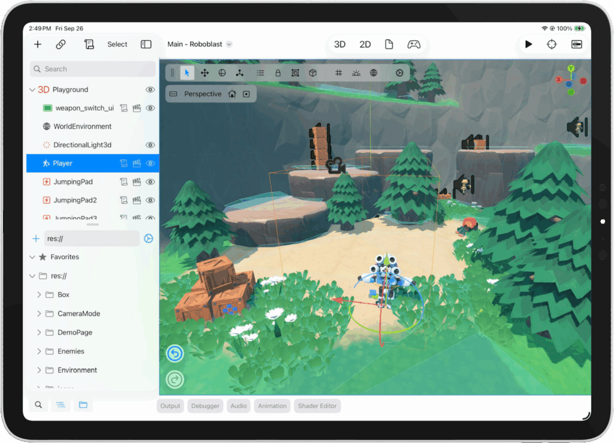The height and width of the screenshot is (443, 614).
Task: Tap the undo button in viewport
Action: click(x=175, y=354)
